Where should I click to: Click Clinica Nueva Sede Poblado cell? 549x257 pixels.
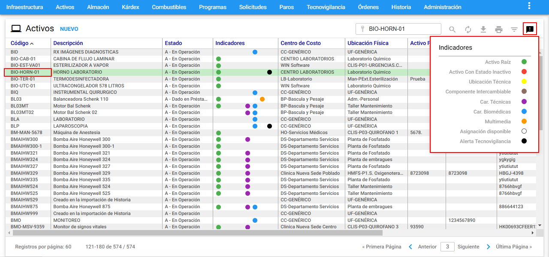tap(310, 173)
